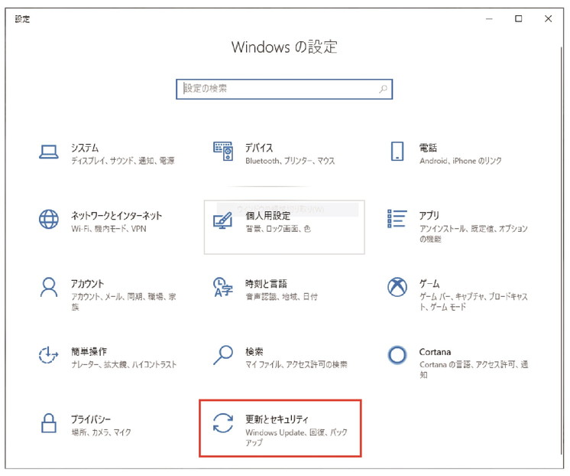Click the text Windows Update、回復、バックアップ

click(296, 438)
